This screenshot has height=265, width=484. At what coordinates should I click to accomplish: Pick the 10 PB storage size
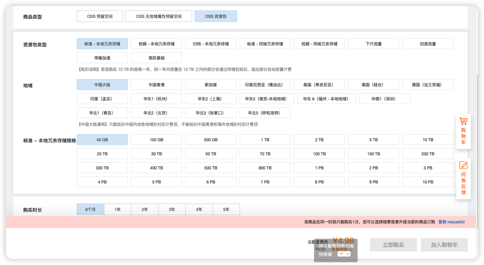click(428, 182)
